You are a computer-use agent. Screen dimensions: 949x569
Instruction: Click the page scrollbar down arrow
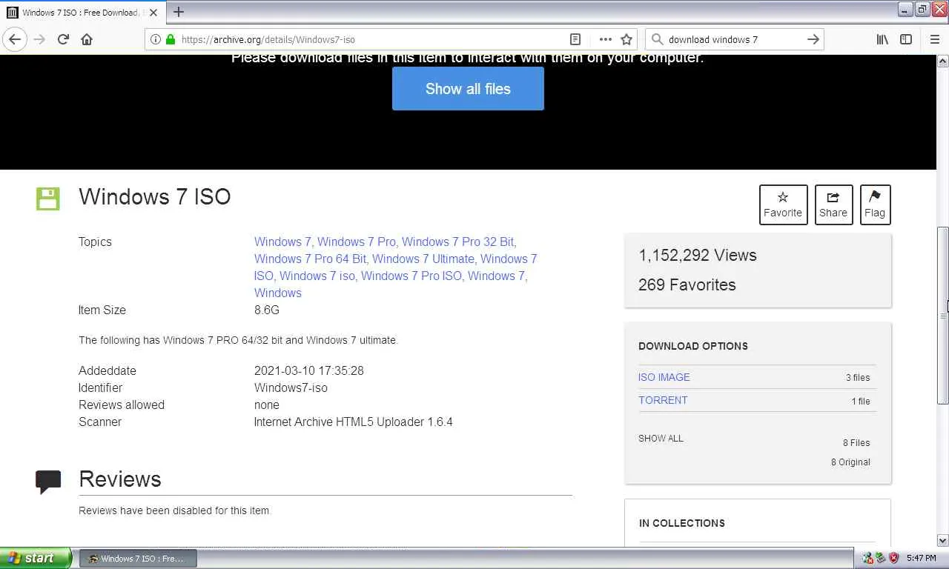943,541
